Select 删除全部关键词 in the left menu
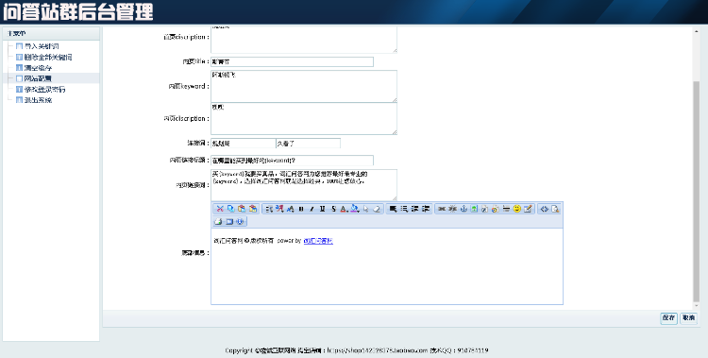Screen dimensions: 708x358 (48, 57)
